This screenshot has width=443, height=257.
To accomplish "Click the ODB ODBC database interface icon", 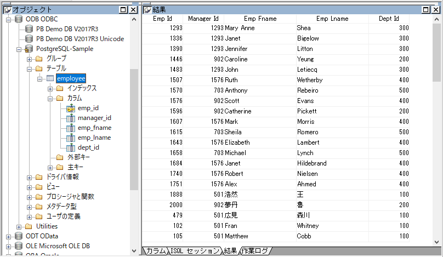I will pos(19,19).
